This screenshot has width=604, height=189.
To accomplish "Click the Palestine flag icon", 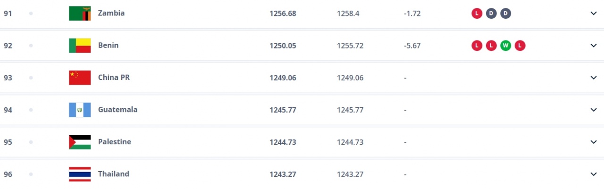I will click(80, 142).
